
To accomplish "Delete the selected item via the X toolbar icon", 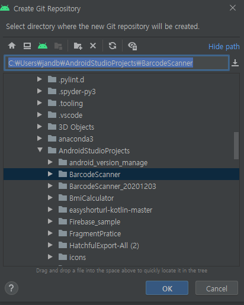I will tap(93, 46).
